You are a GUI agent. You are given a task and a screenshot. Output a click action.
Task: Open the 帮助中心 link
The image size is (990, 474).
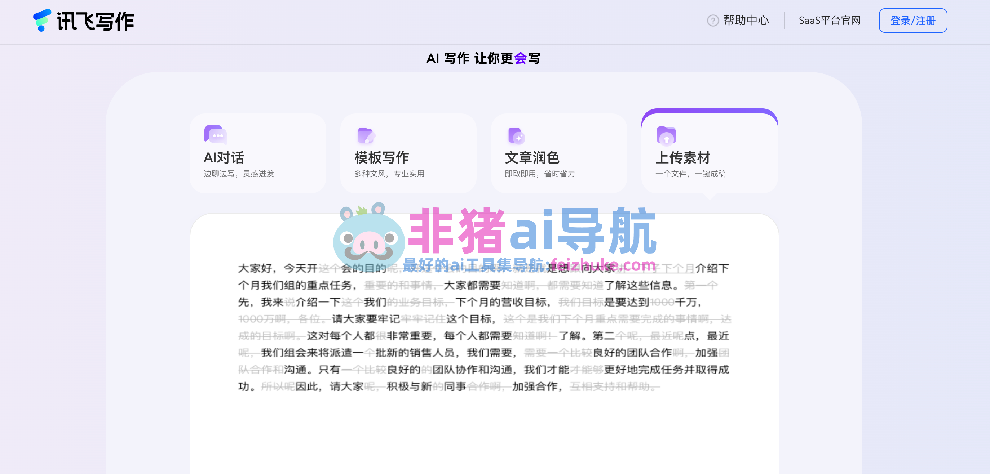pos(746,20)
